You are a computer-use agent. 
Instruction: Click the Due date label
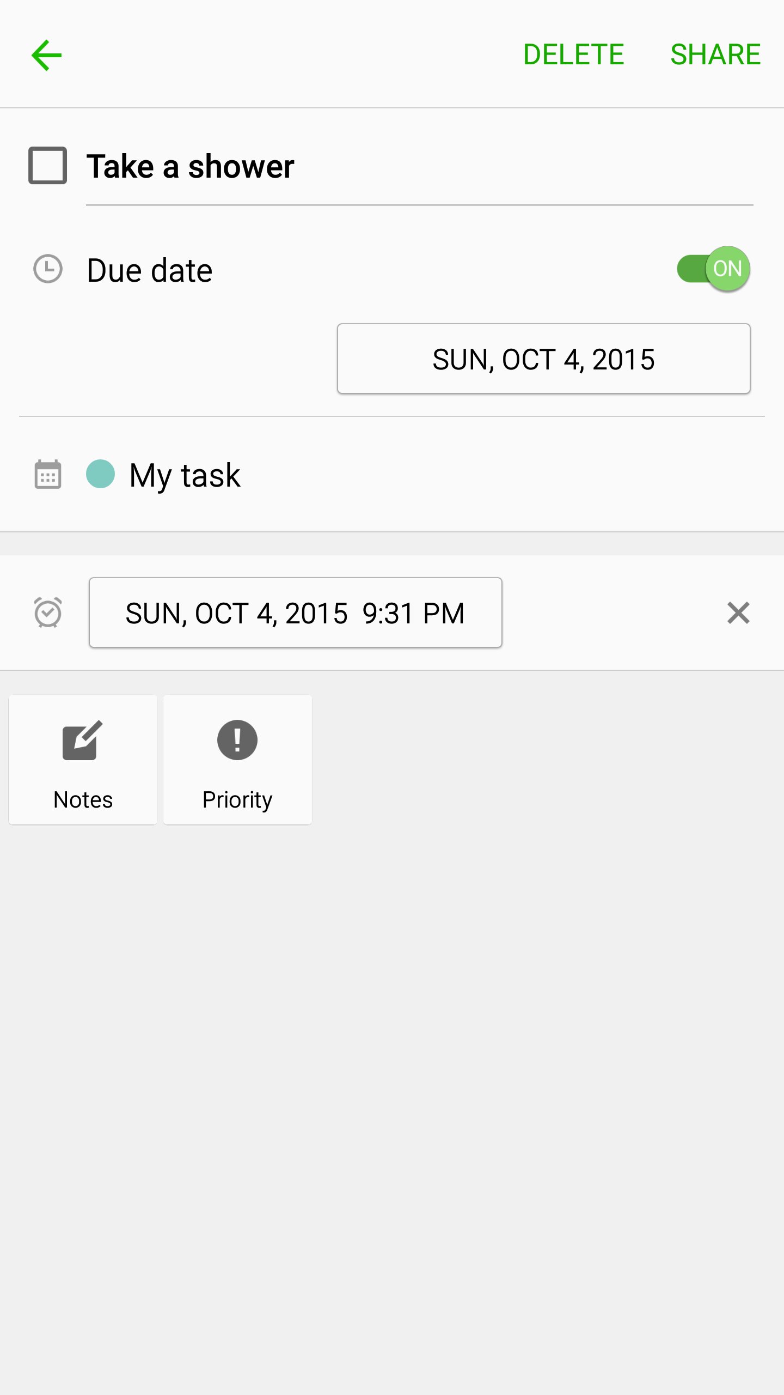click(150, 270)
